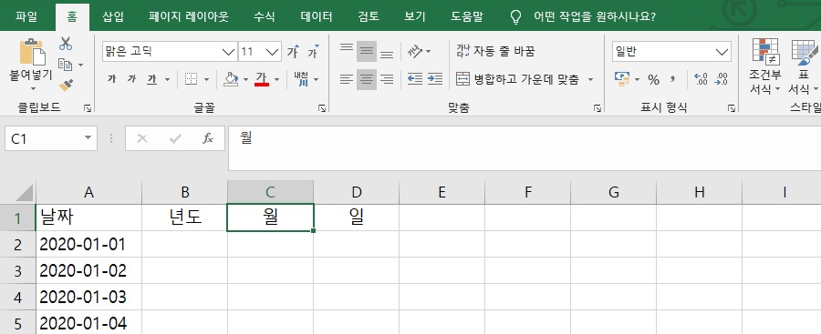This screenshot has height=334, width=821.
Task: Select cell 2020-01-02
Action: point(88,271)
